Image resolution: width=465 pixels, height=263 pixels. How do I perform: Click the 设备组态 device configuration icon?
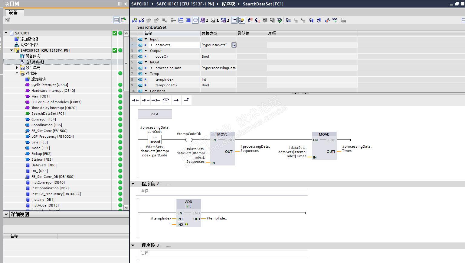point(22,56)
